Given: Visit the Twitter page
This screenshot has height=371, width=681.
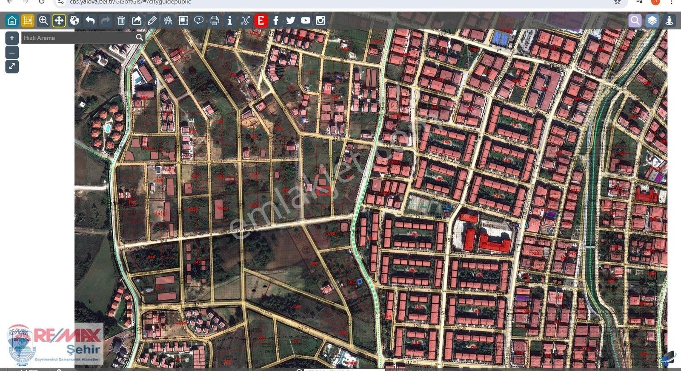Looking at the screenshot, I should 291,20.
